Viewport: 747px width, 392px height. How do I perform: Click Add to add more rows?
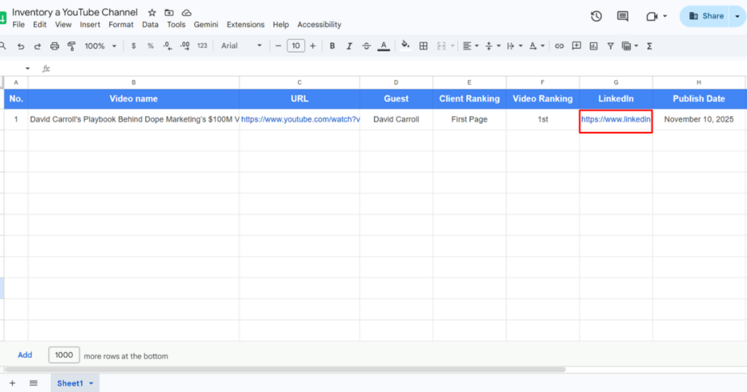tap(25, 355)
